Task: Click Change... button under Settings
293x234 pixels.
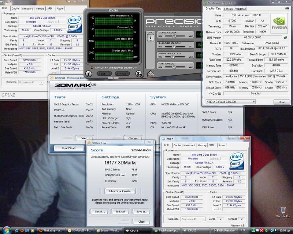Action: pyautogui.click(x=133, y=138)
